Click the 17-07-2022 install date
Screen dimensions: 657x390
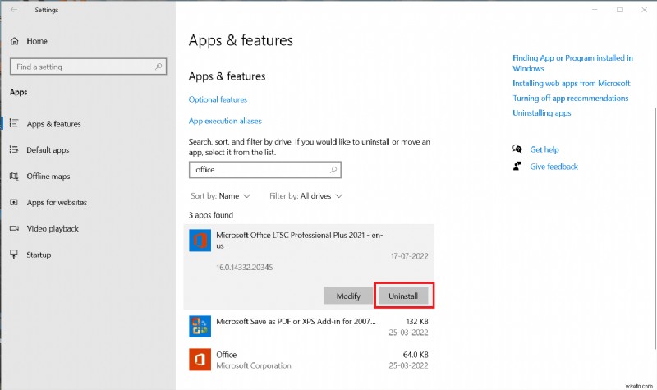pyautogui.click(x=409, y=256)
